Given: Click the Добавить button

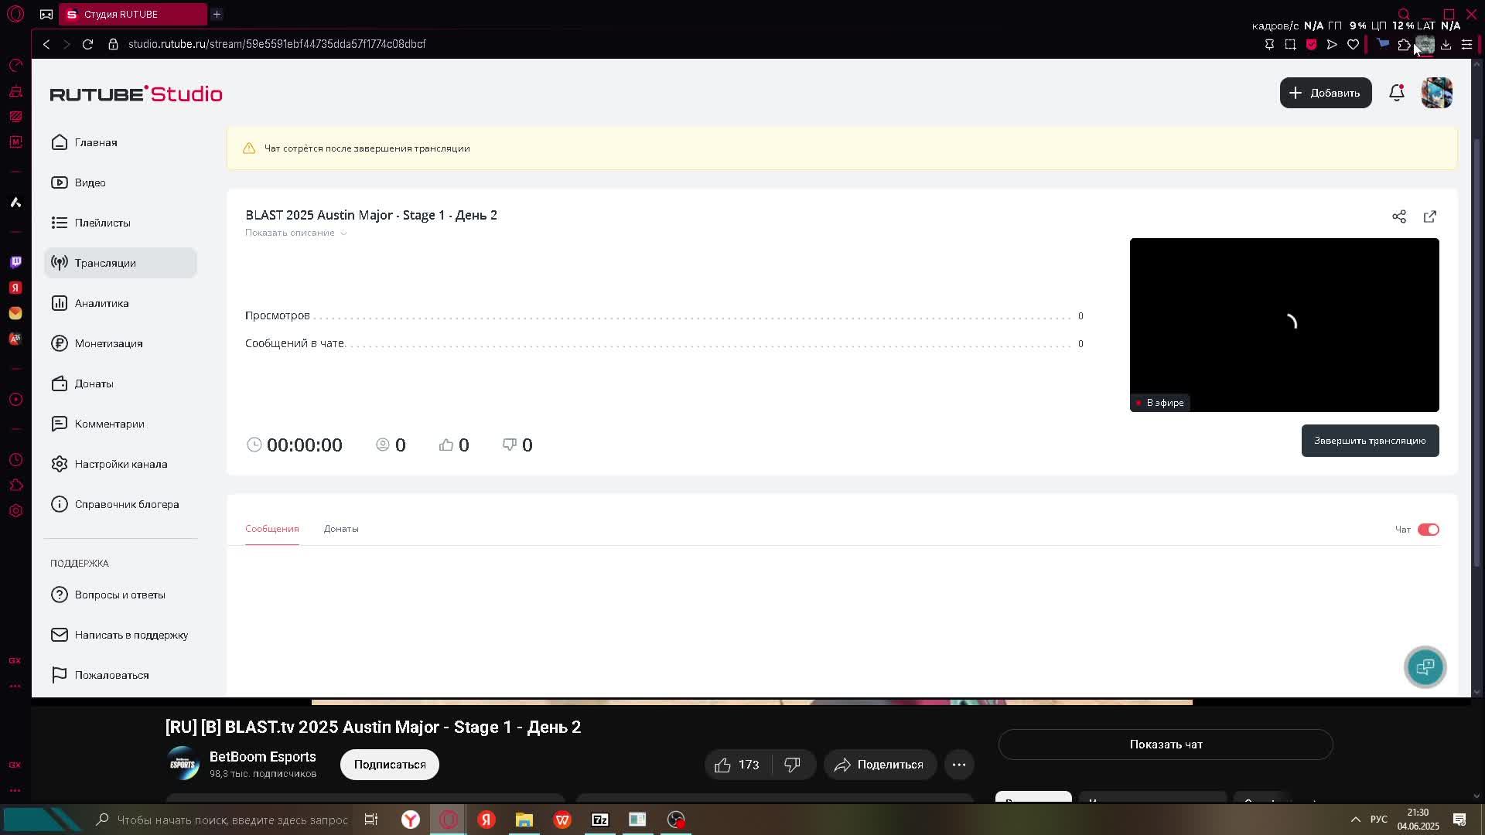Looking at the screenshot, I should 1326,93.
